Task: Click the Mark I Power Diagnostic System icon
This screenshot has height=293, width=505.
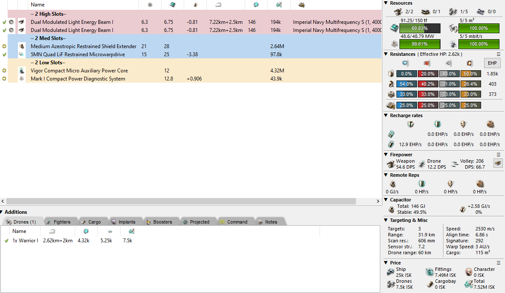Action: 21,79
